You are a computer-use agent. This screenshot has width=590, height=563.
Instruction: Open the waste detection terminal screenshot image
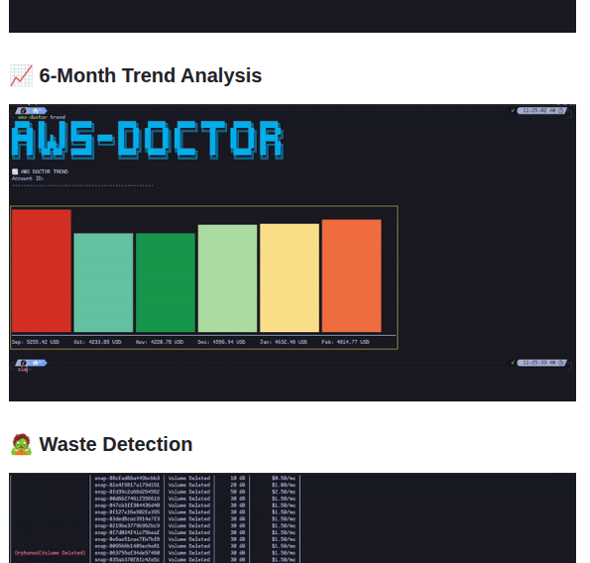[293, 517]
